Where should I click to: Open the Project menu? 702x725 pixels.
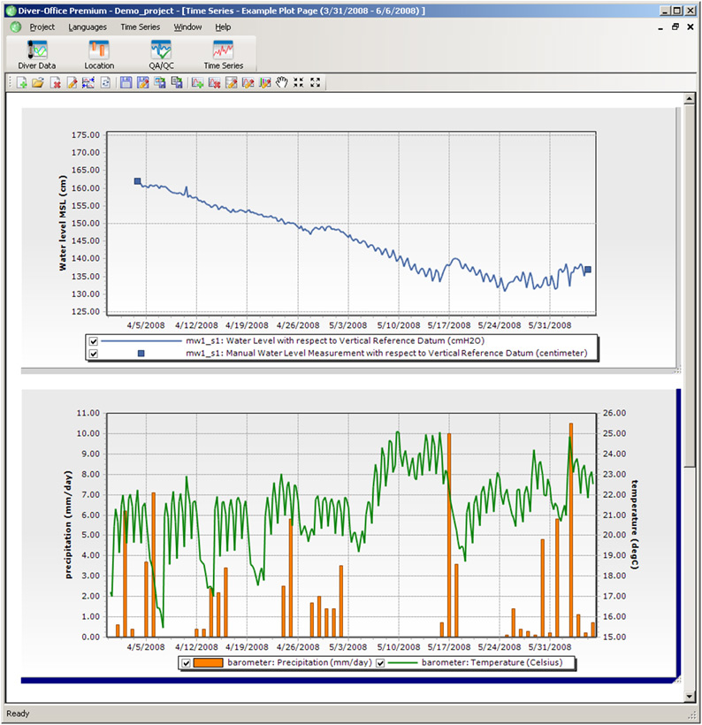42,27
